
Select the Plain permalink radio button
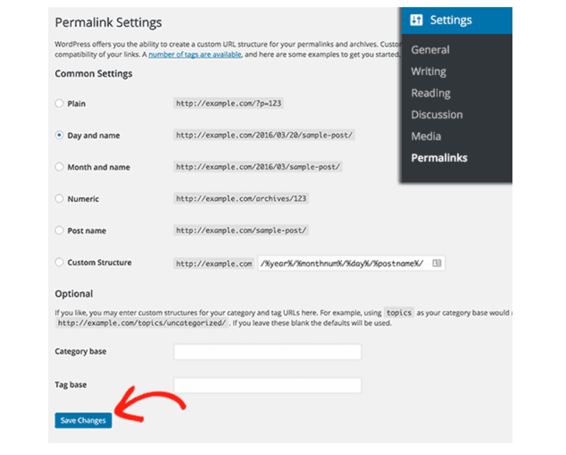pyautogui.click(x=59, y=103)
